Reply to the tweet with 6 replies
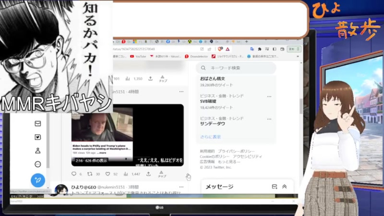The image size is (384, 216). click(74, 174)
